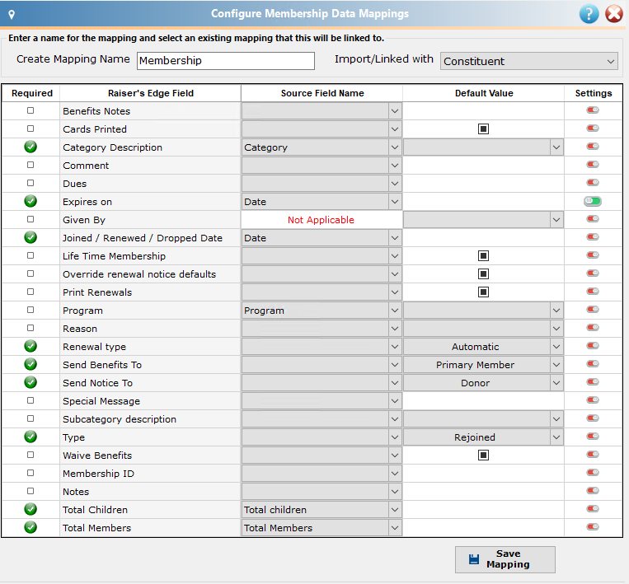Image resolution: width=629 pixels, height=584 pixels.
Task: Click green required checkmark for Total Members
Action: click(x=31, y=527)
